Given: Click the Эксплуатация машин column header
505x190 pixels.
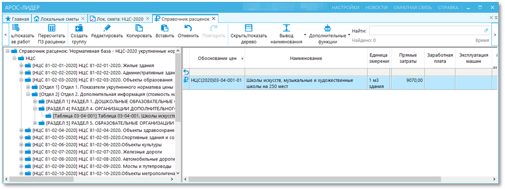Looking at the screenshot, I should click(474, 58).
